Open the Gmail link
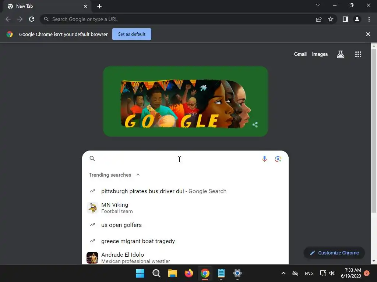377x282 pixels. [300, 54]
